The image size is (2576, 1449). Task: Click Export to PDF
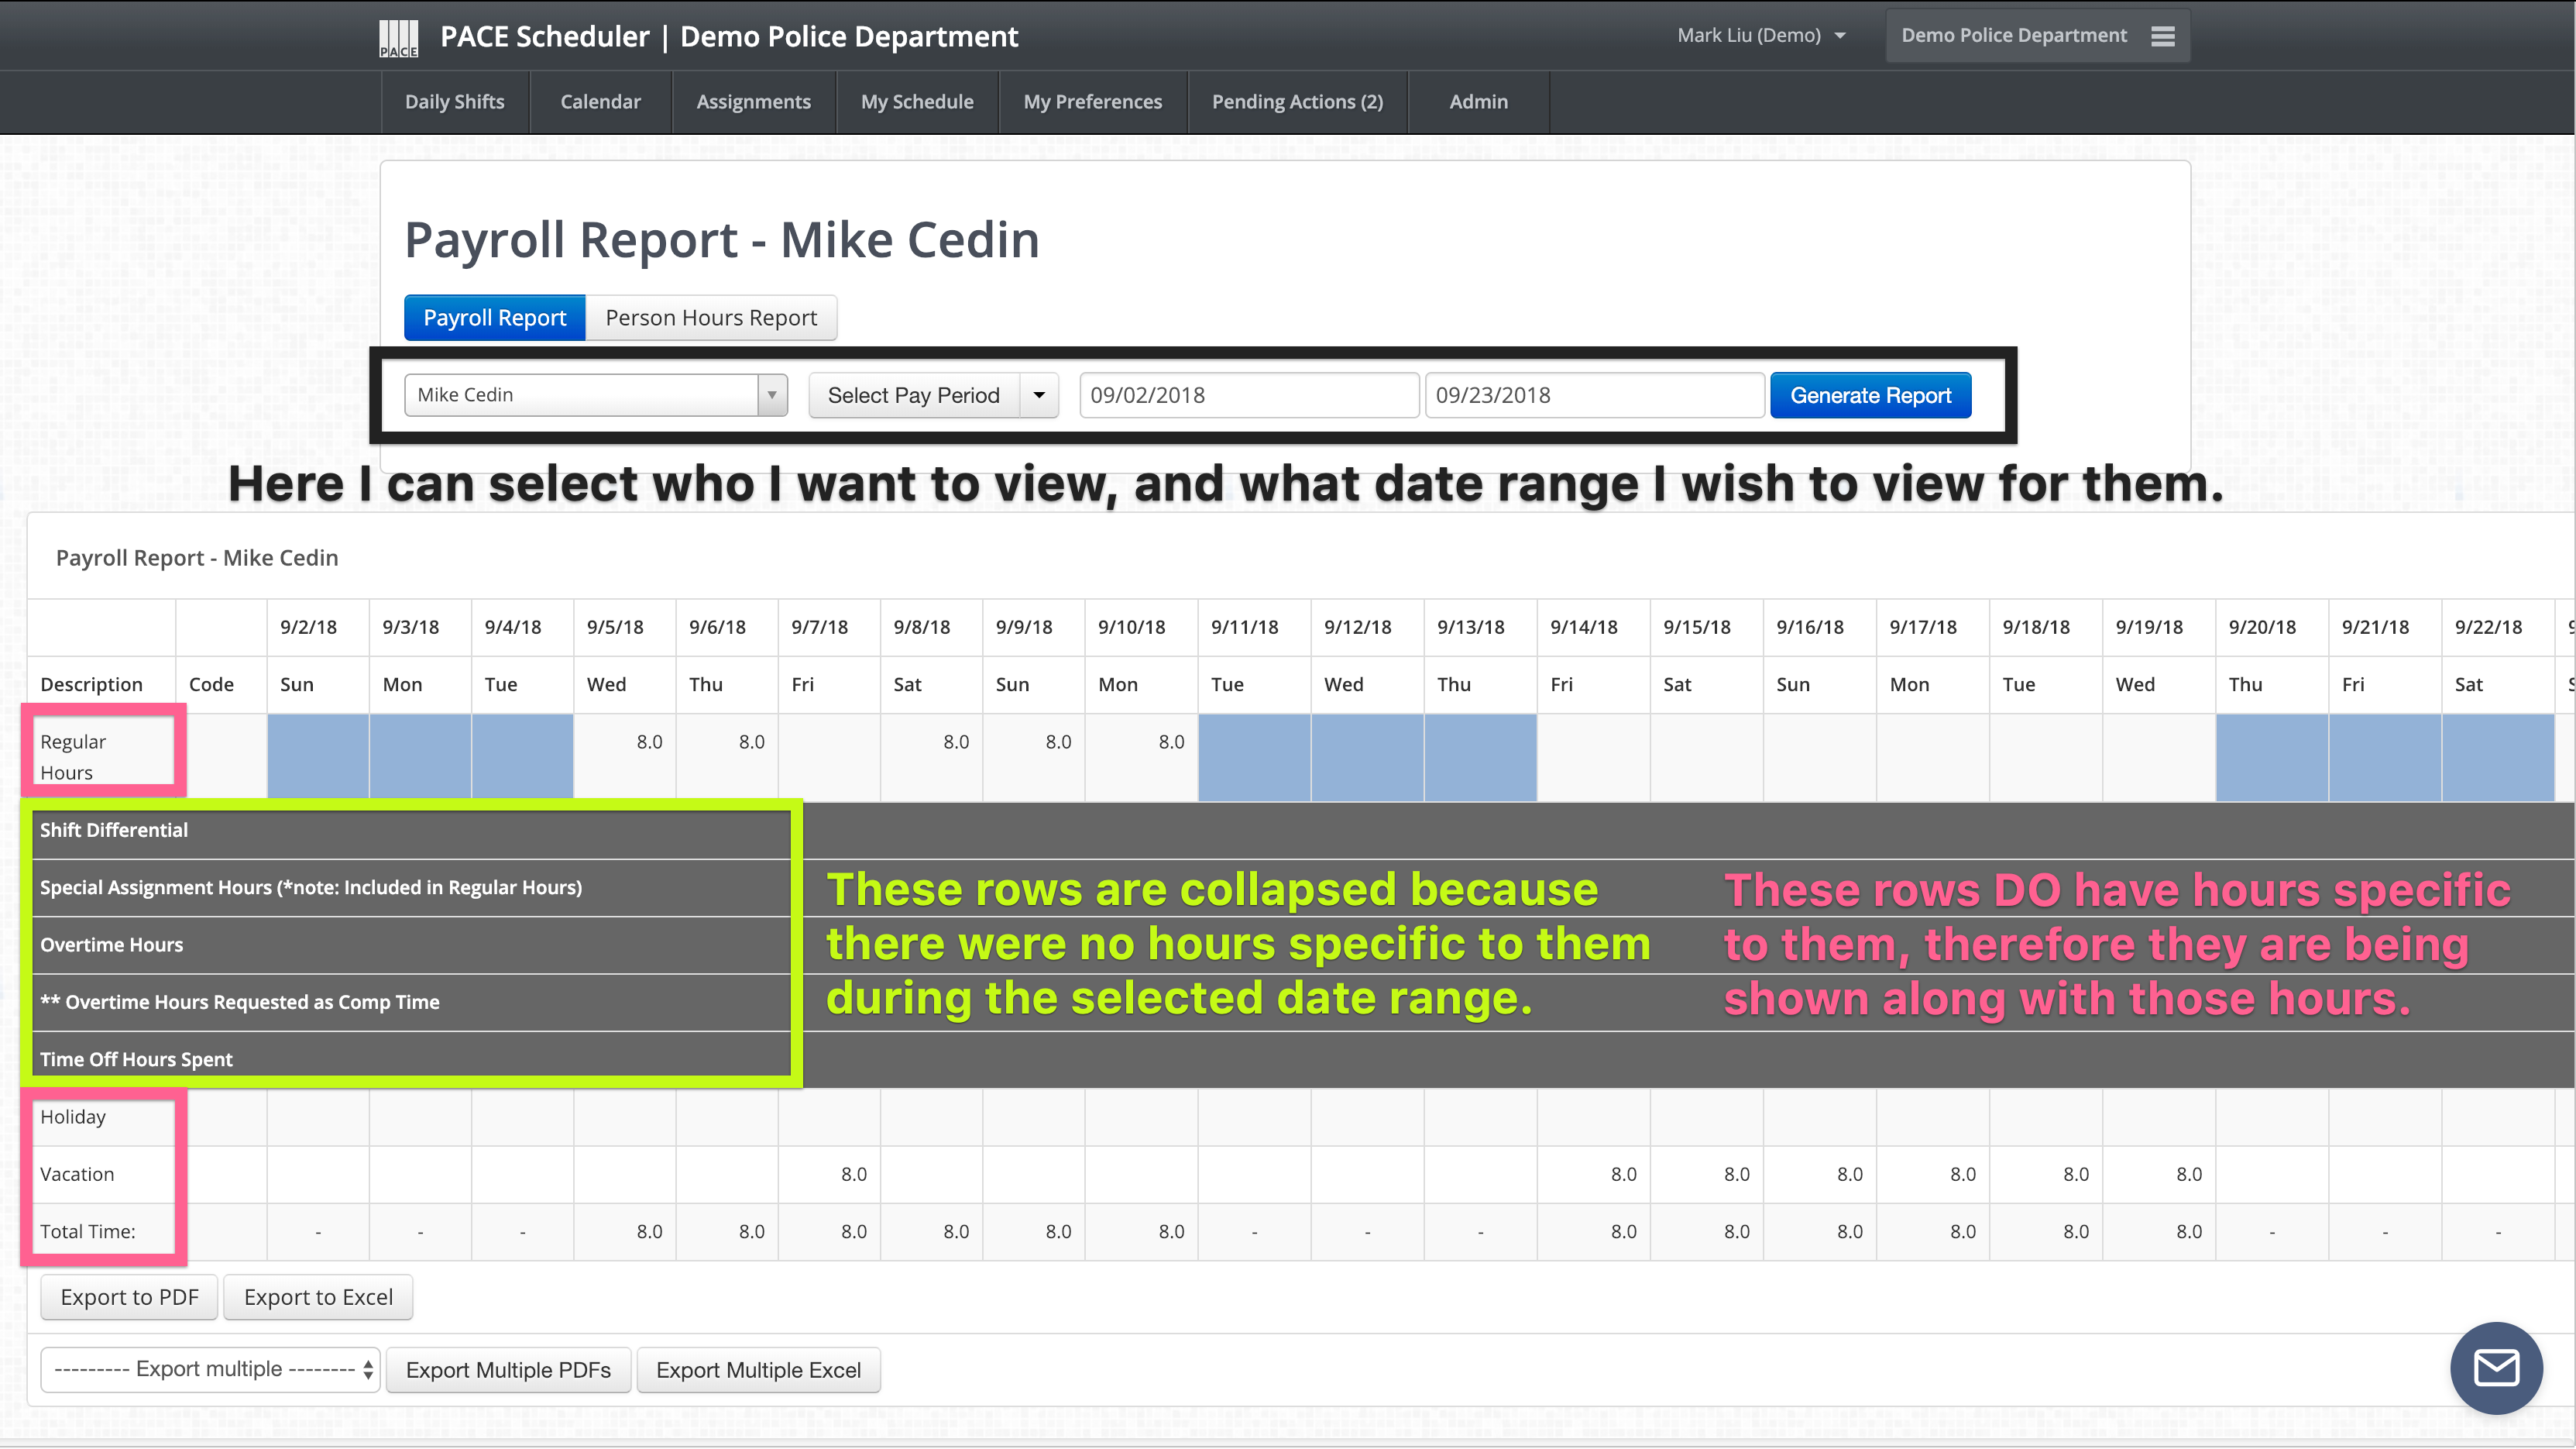pos(129,1297)
